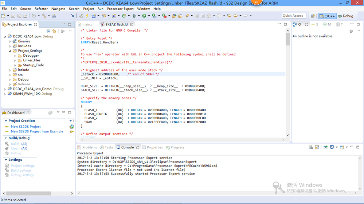Open Run button dropdown arrow
The image size is (364, 204).
149,16
